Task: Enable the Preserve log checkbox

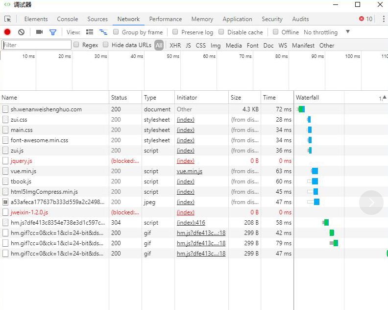Action: pyautogui.click(x=175, y=32)
